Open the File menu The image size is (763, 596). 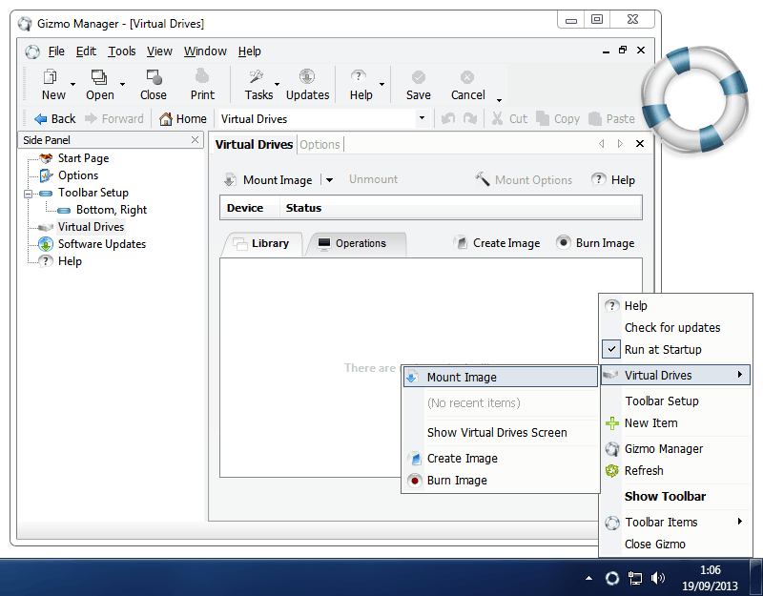tap(56, 51)
